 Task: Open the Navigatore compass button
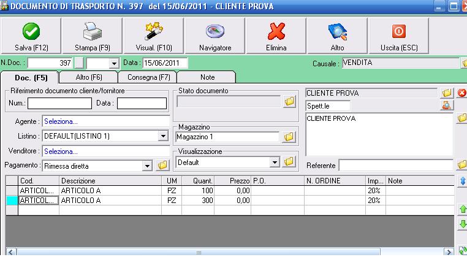pos(215,36)
